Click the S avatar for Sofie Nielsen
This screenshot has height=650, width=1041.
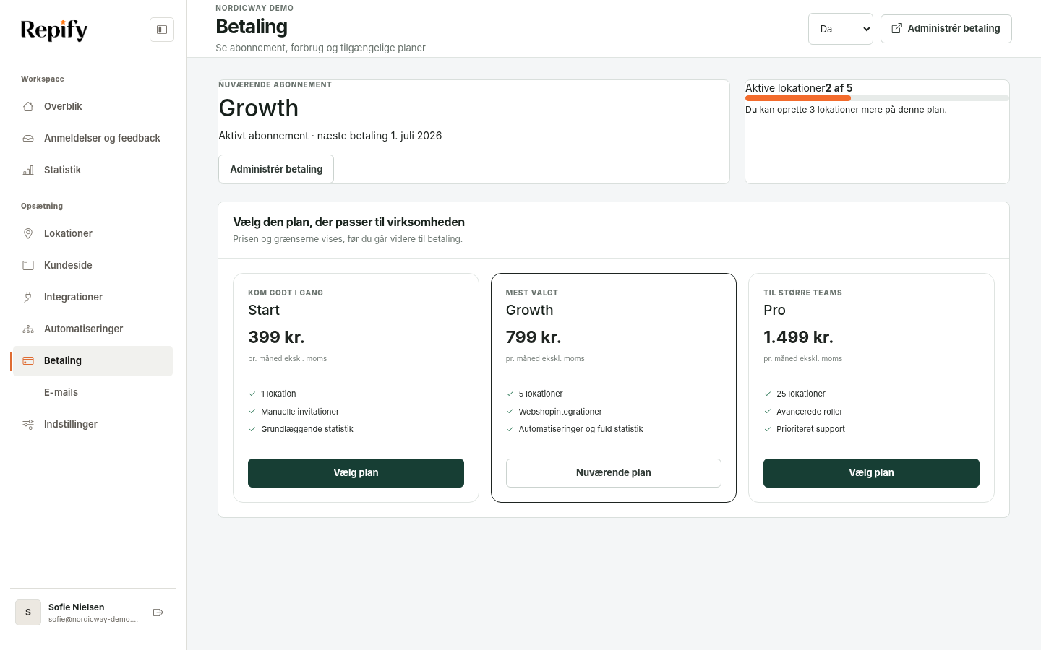28,612
